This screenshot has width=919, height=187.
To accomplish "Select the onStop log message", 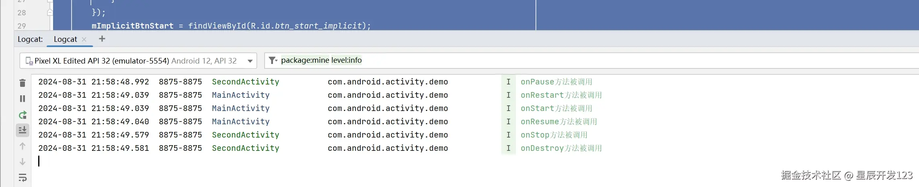I will tap(554, 135).
